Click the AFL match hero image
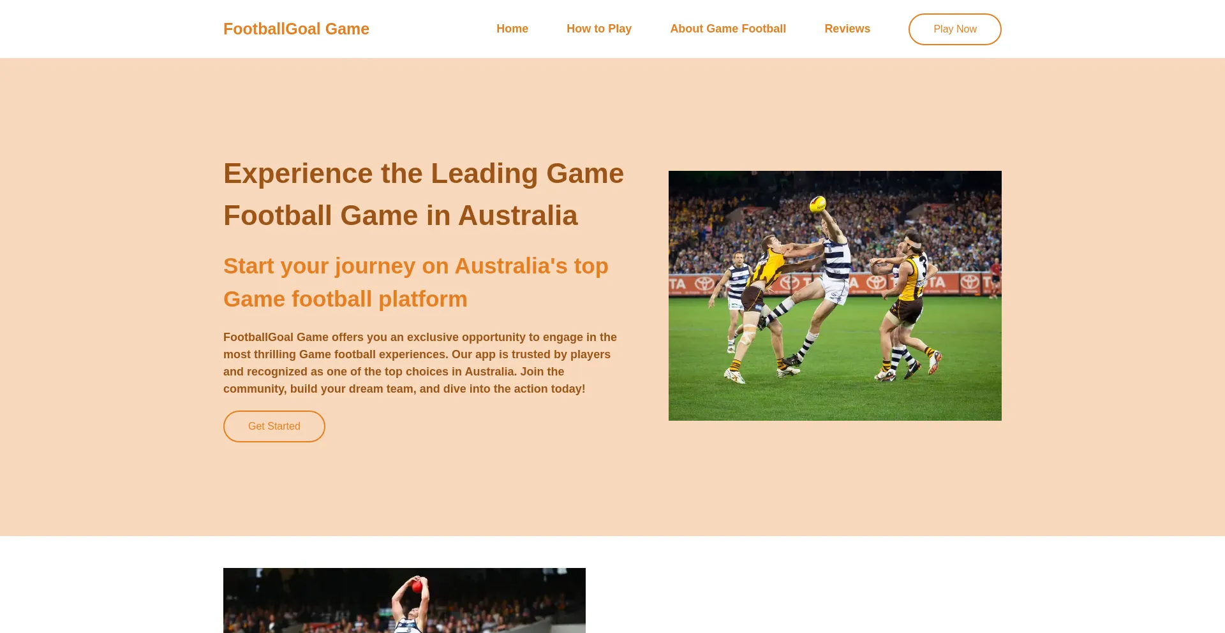The height and width of the screenshot is (633, 1225). click(835, 295)
